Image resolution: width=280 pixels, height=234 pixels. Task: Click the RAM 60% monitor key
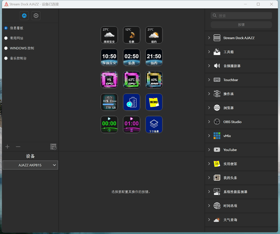coord(154,80)
